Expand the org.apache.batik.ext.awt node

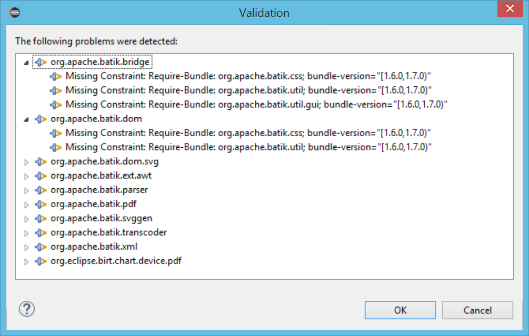[27, 176]
